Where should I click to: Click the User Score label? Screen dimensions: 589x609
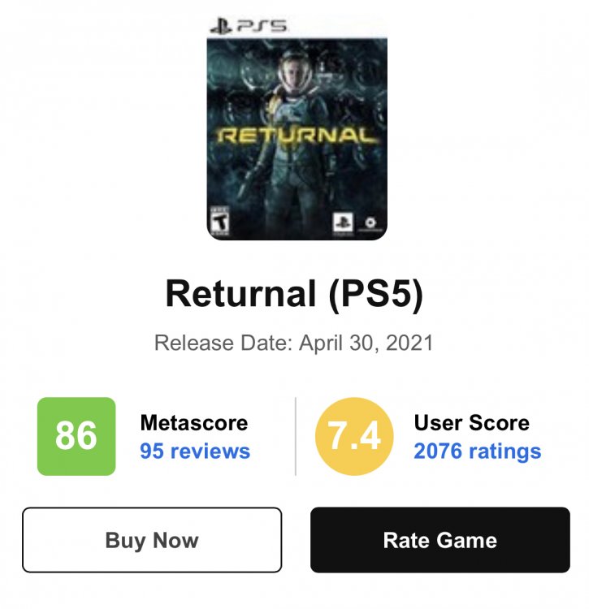point(471,422)
